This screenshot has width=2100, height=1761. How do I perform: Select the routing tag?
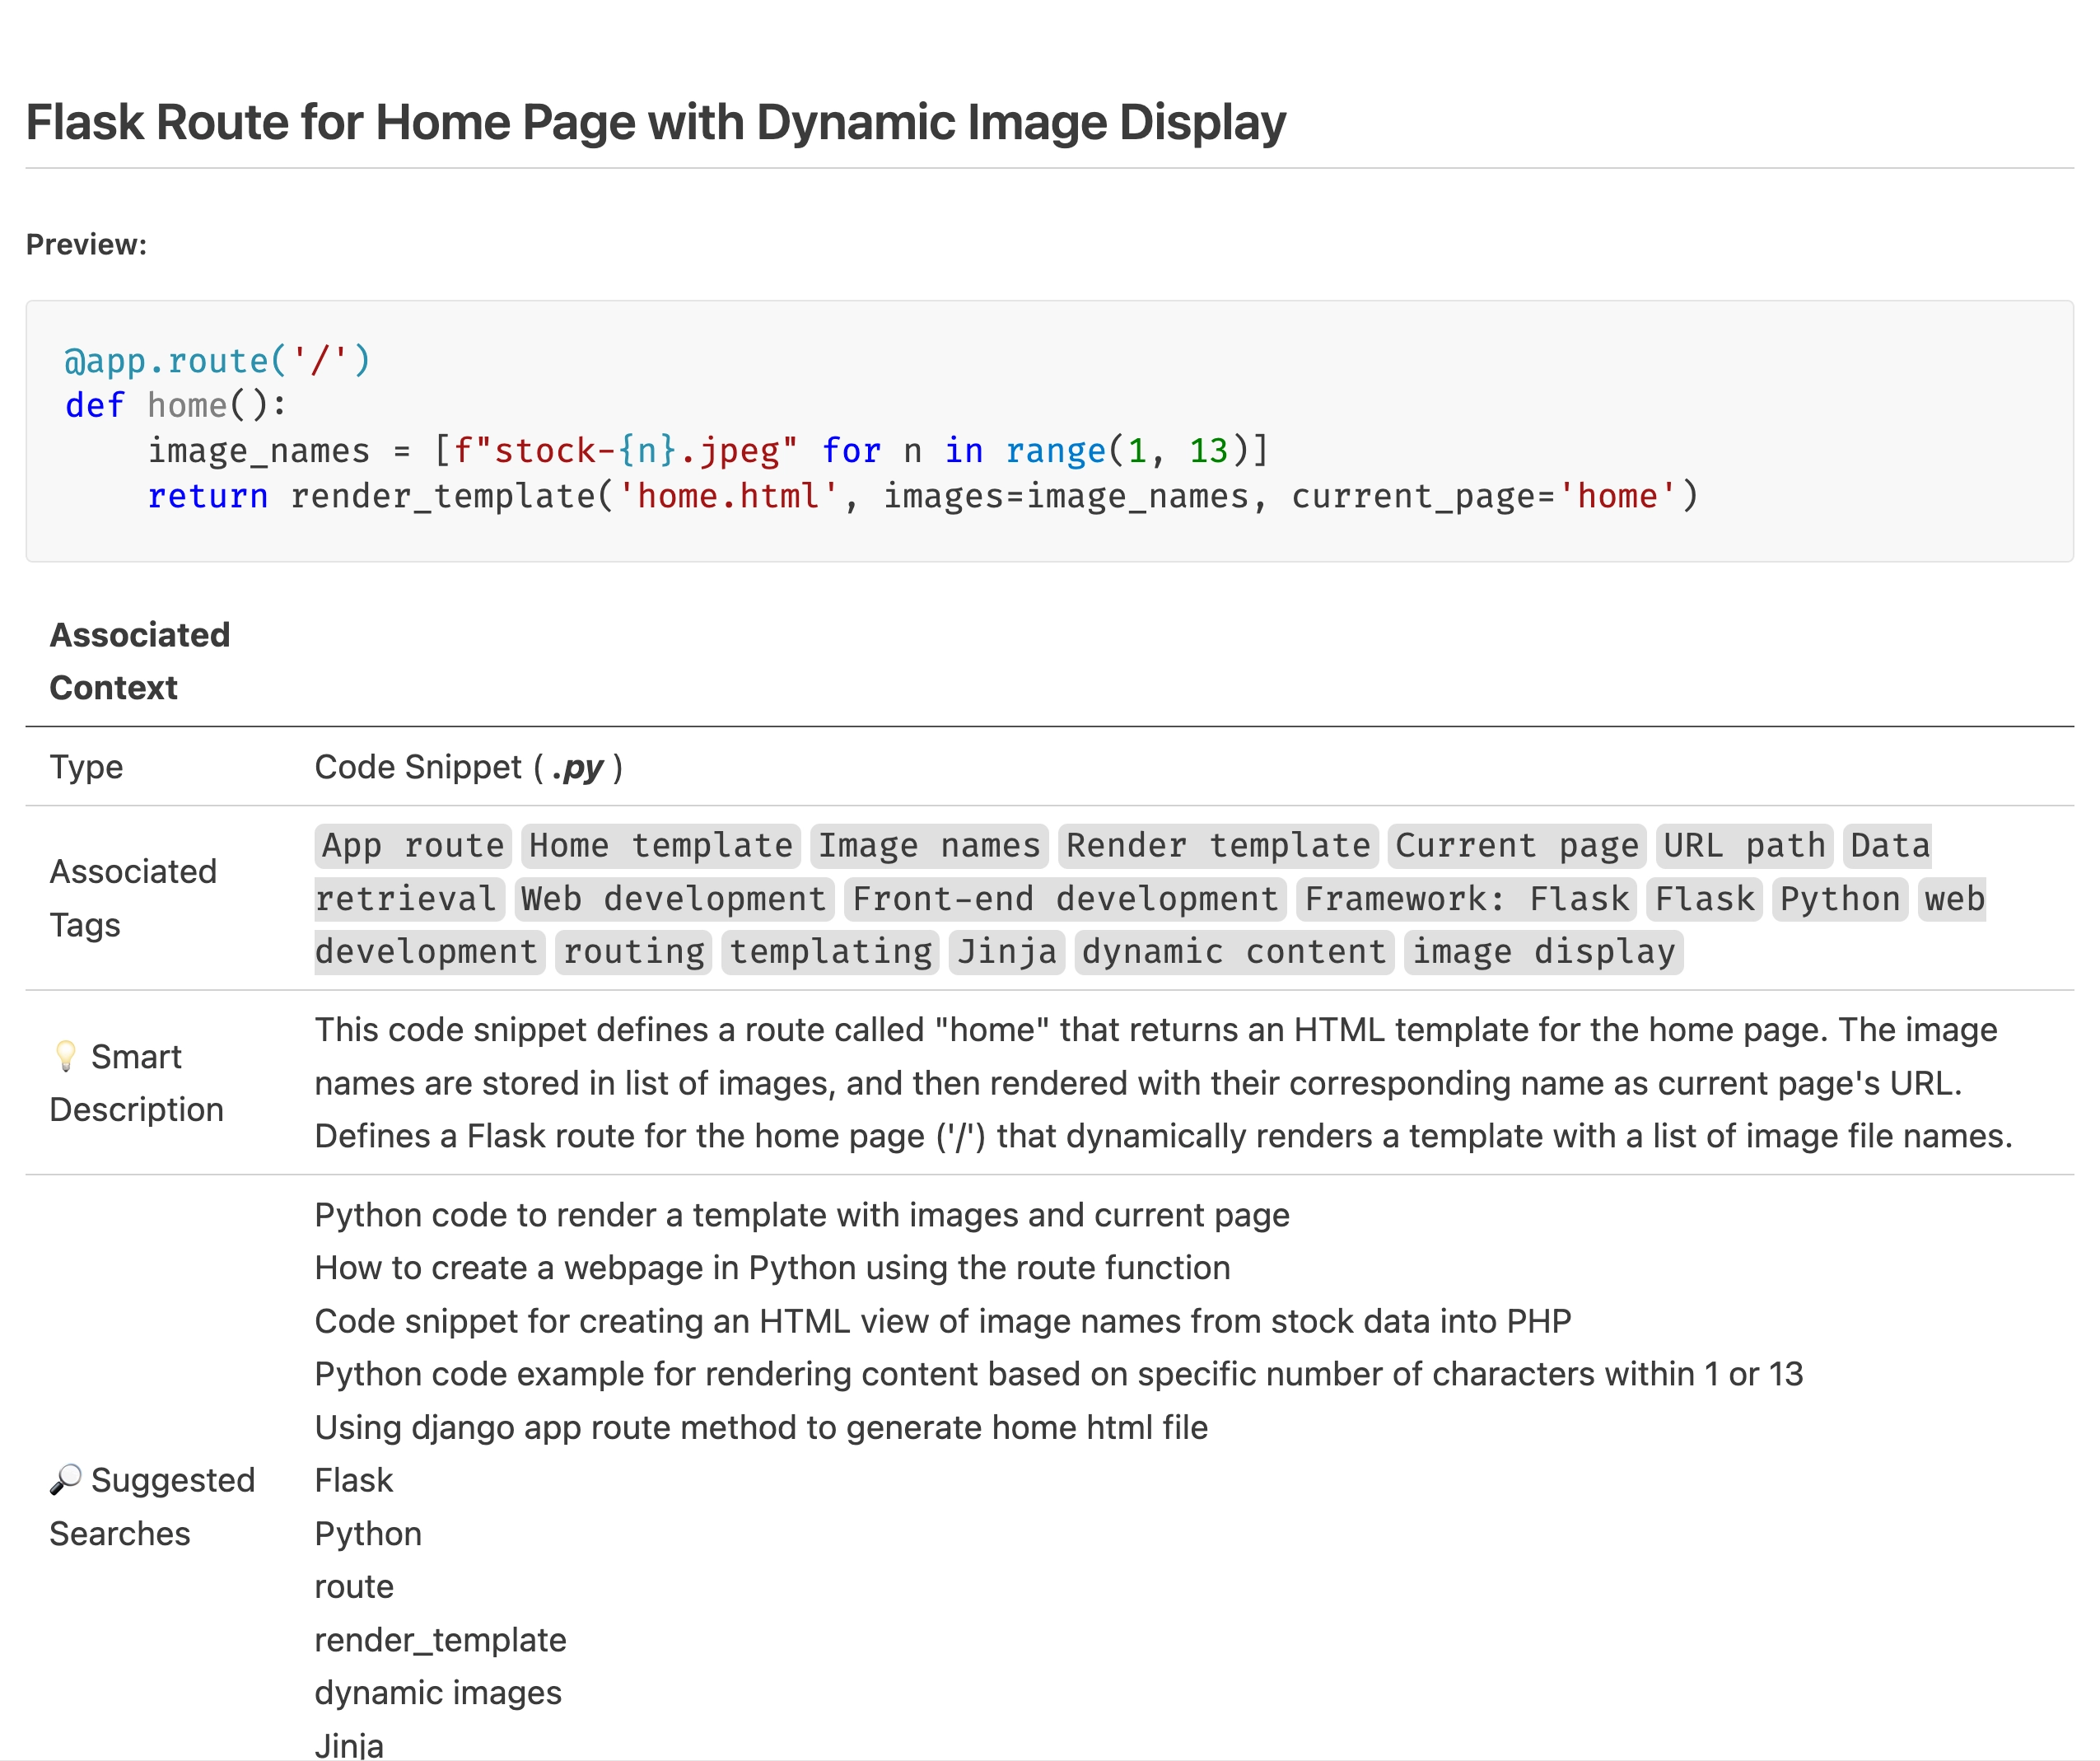[x=634, y=952]
